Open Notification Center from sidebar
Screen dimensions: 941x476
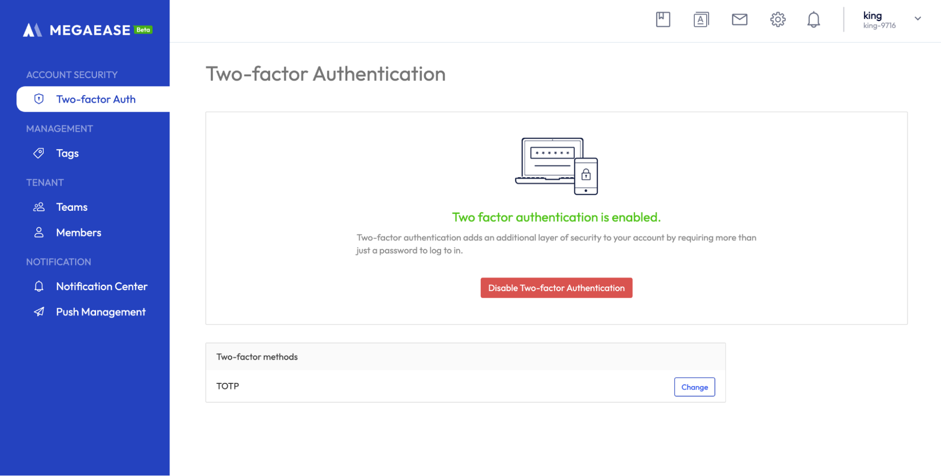102,286
